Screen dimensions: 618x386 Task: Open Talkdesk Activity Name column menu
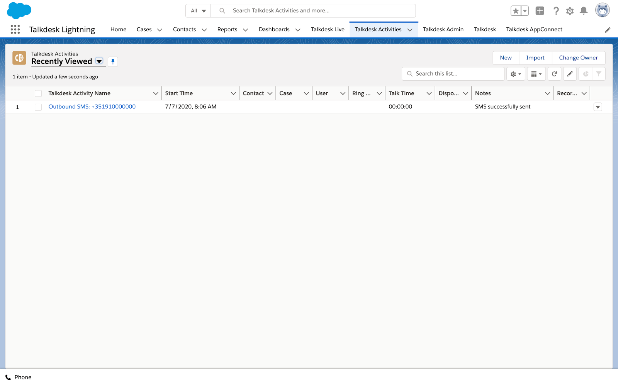tap(156, 93)
